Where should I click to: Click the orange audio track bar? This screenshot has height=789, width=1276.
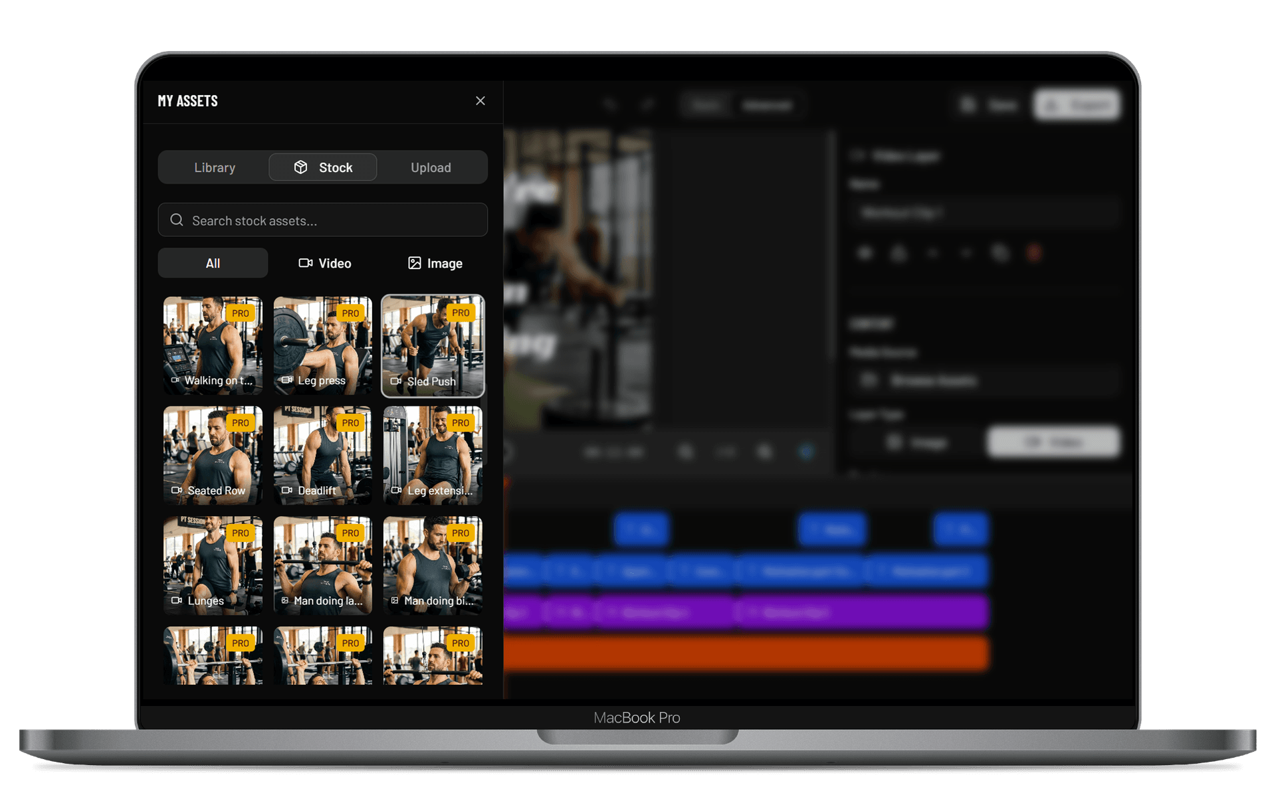pyautogui.click(x=744, y=654)
